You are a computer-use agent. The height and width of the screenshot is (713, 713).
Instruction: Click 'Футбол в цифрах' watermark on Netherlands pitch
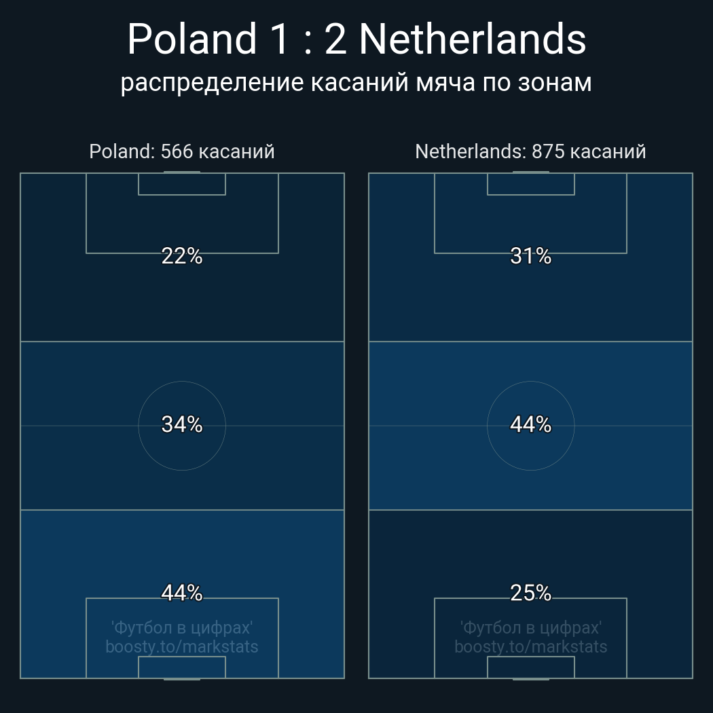pos(530,627)
